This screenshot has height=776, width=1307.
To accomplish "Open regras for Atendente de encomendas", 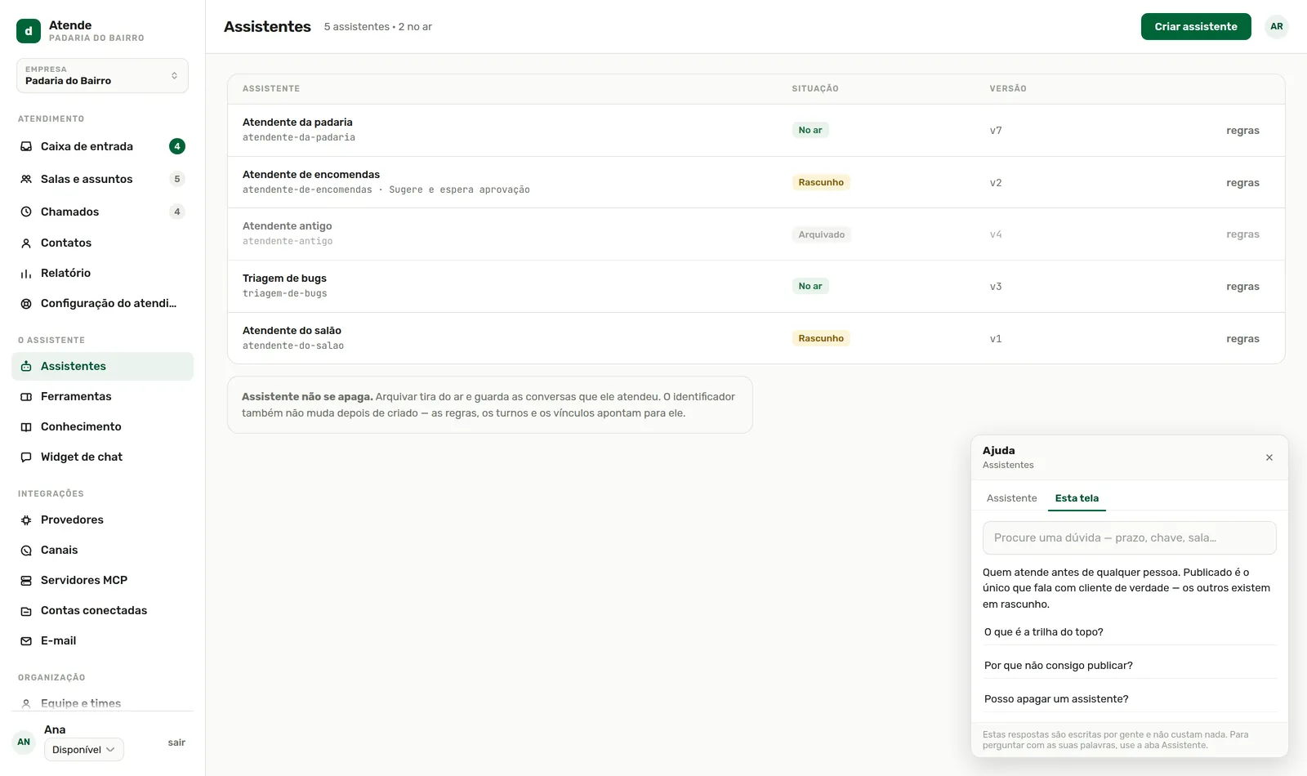I will point(1242,183).
